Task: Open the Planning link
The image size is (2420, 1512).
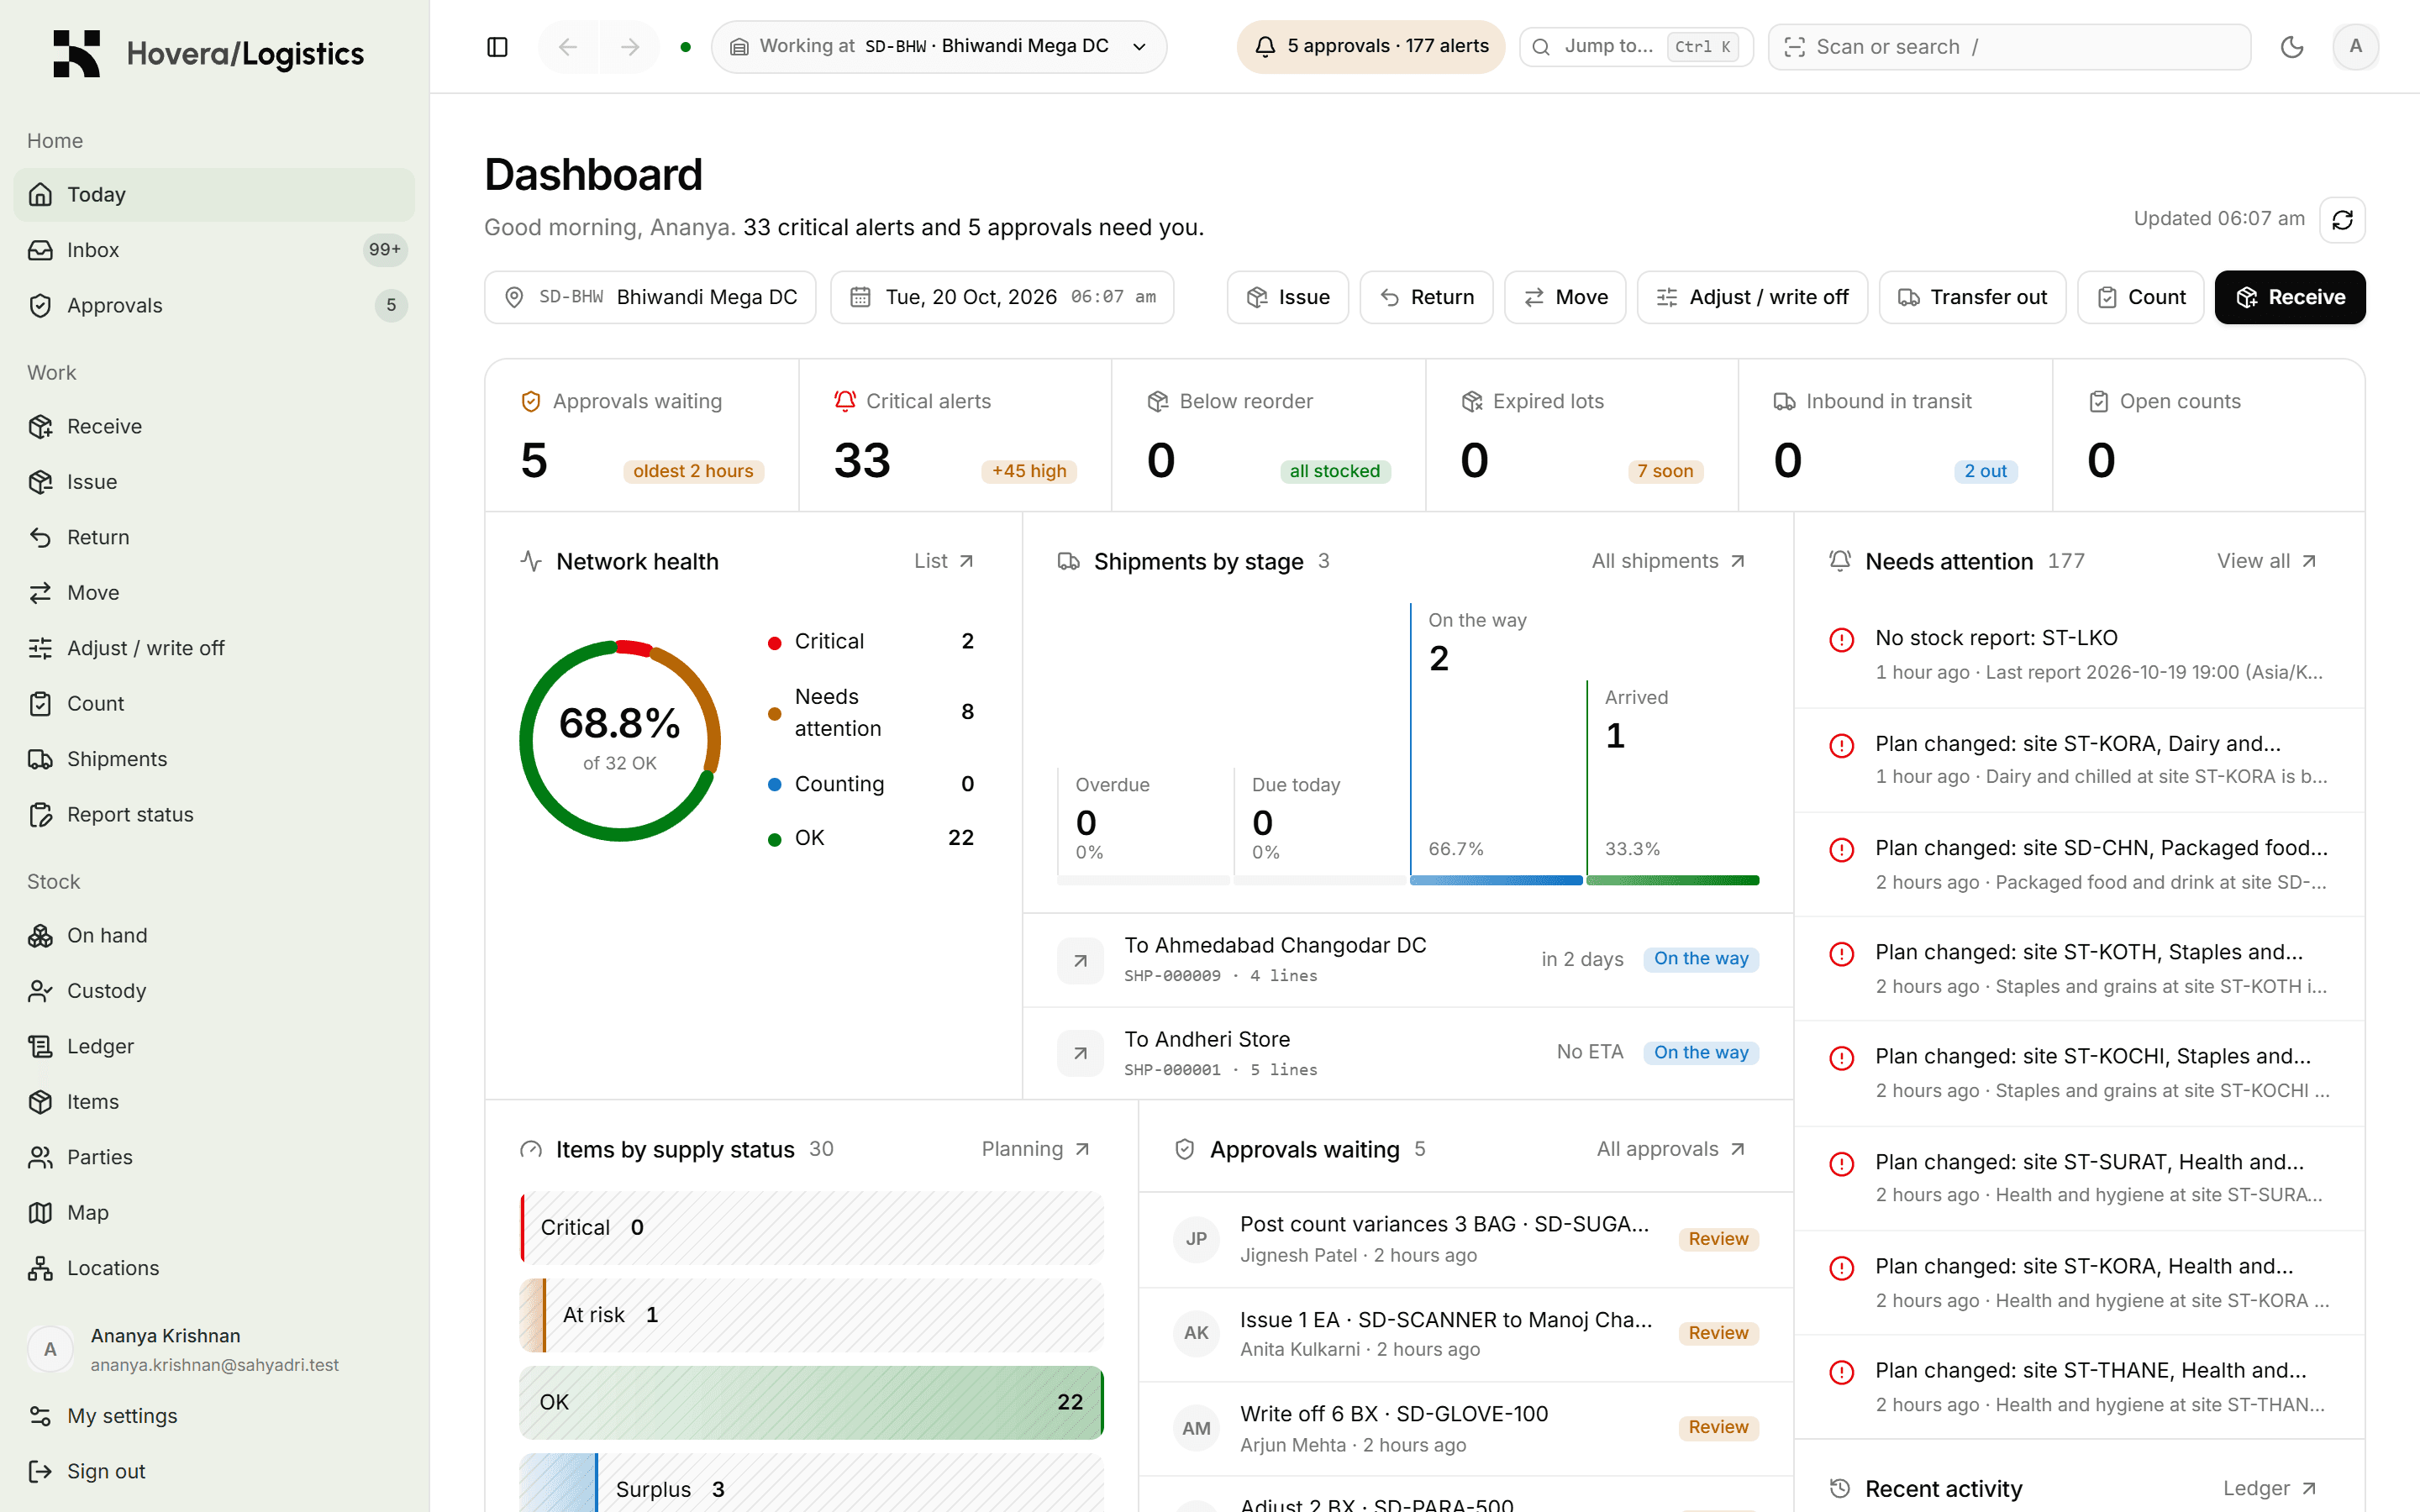Action: [x=1035, y=1149]
